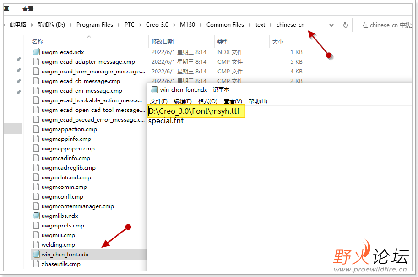Click the welding.cmp file icon
Viewport: 418px width, 277px height.
(x=36, y=244)
